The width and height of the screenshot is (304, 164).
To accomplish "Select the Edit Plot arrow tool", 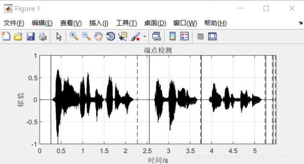I will coord(59,36).
